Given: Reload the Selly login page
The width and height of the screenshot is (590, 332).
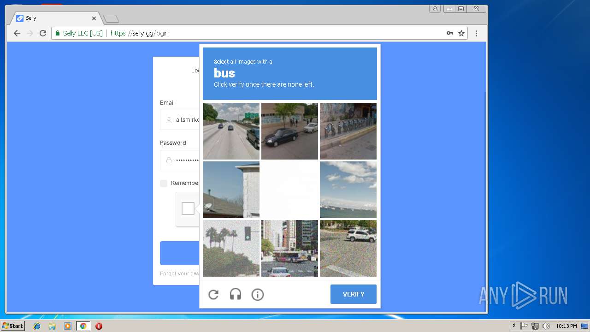Looking at the screenshot, I should [x=43, y=33].
